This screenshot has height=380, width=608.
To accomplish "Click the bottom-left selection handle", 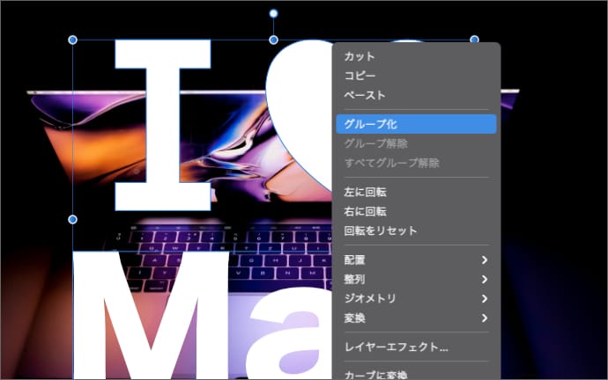I will [73, 219].
